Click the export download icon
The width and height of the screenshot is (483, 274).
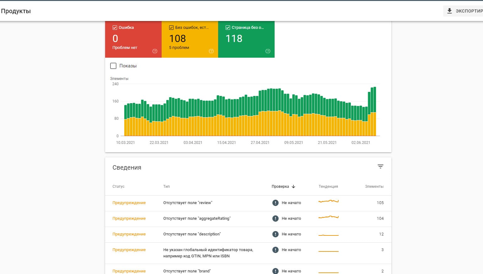(x=449, y=11)
